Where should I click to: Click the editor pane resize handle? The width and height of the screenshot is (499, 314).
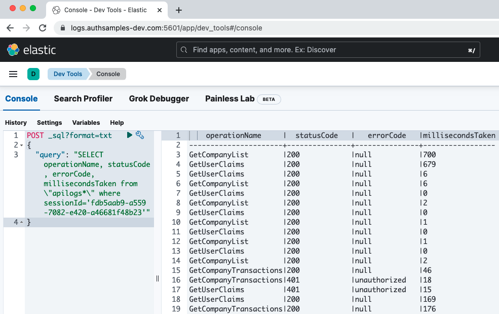tap(158, 278)
